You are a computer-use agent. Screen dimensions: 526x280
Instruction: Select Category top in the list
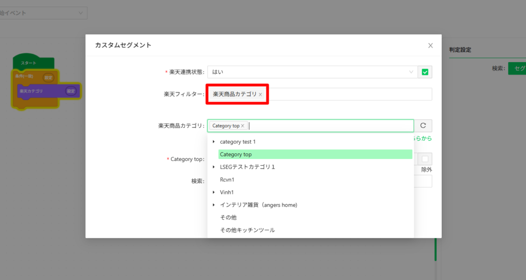[x=236, y=154]
